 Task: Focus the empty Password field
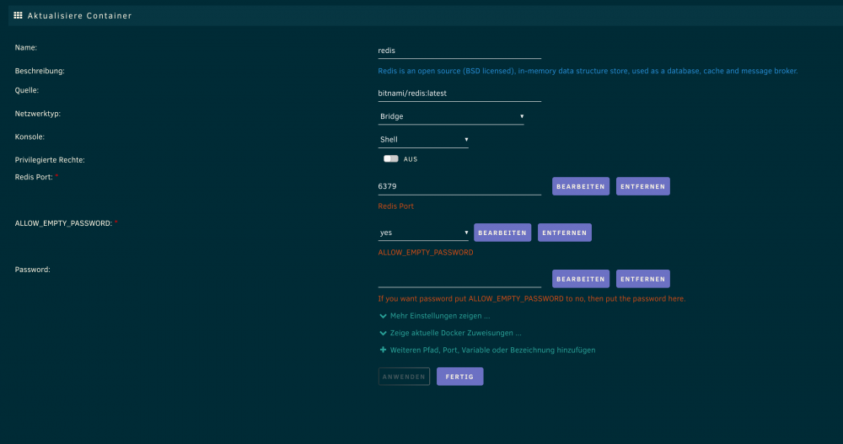point(459,279)
